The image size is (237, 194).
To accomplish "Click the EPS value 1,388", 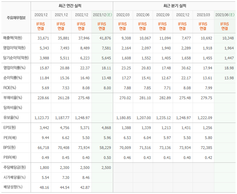I will [126, 128].
